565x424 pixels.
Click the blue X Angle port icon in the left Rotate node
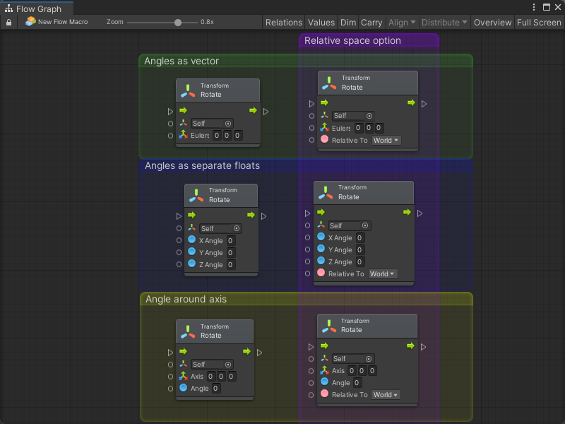191,240
